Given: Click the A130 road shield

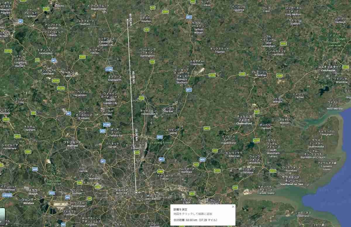Looking at the screenshot, I should pos(257,140).
